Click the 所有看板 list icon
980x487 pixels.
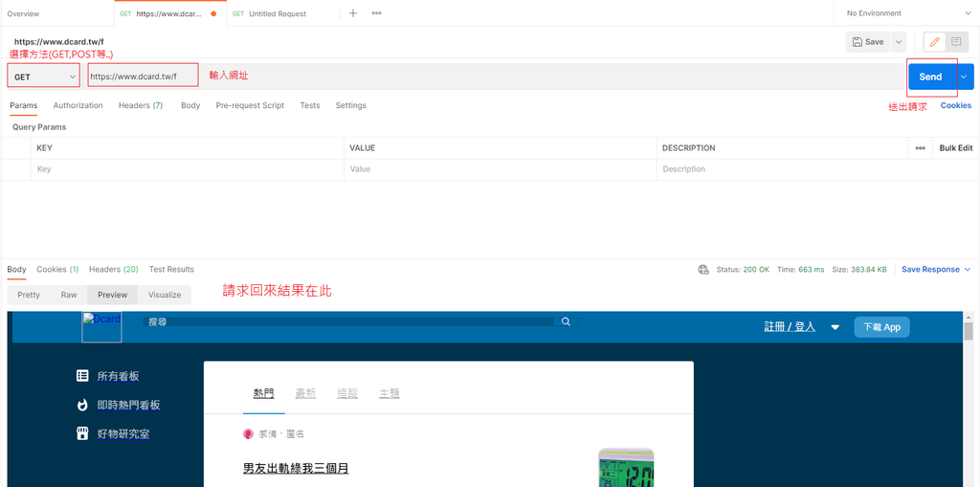tap(82, 376)
